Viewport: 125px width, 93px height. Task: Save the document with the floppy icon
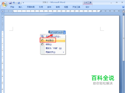click(x=10, y=3)
